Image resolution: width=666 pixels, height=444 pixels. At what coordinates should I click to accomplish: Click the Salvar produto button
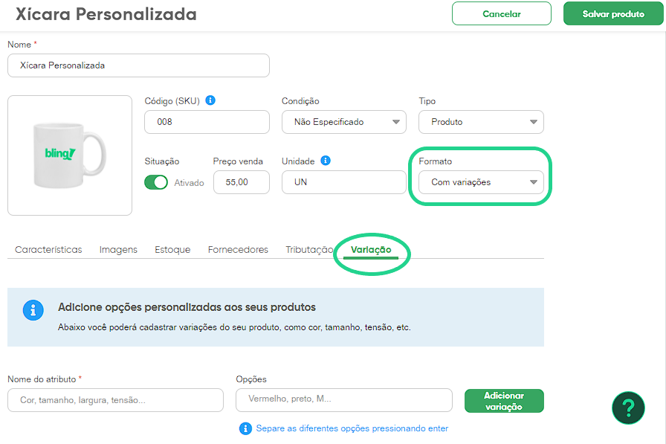click(613, 13)
